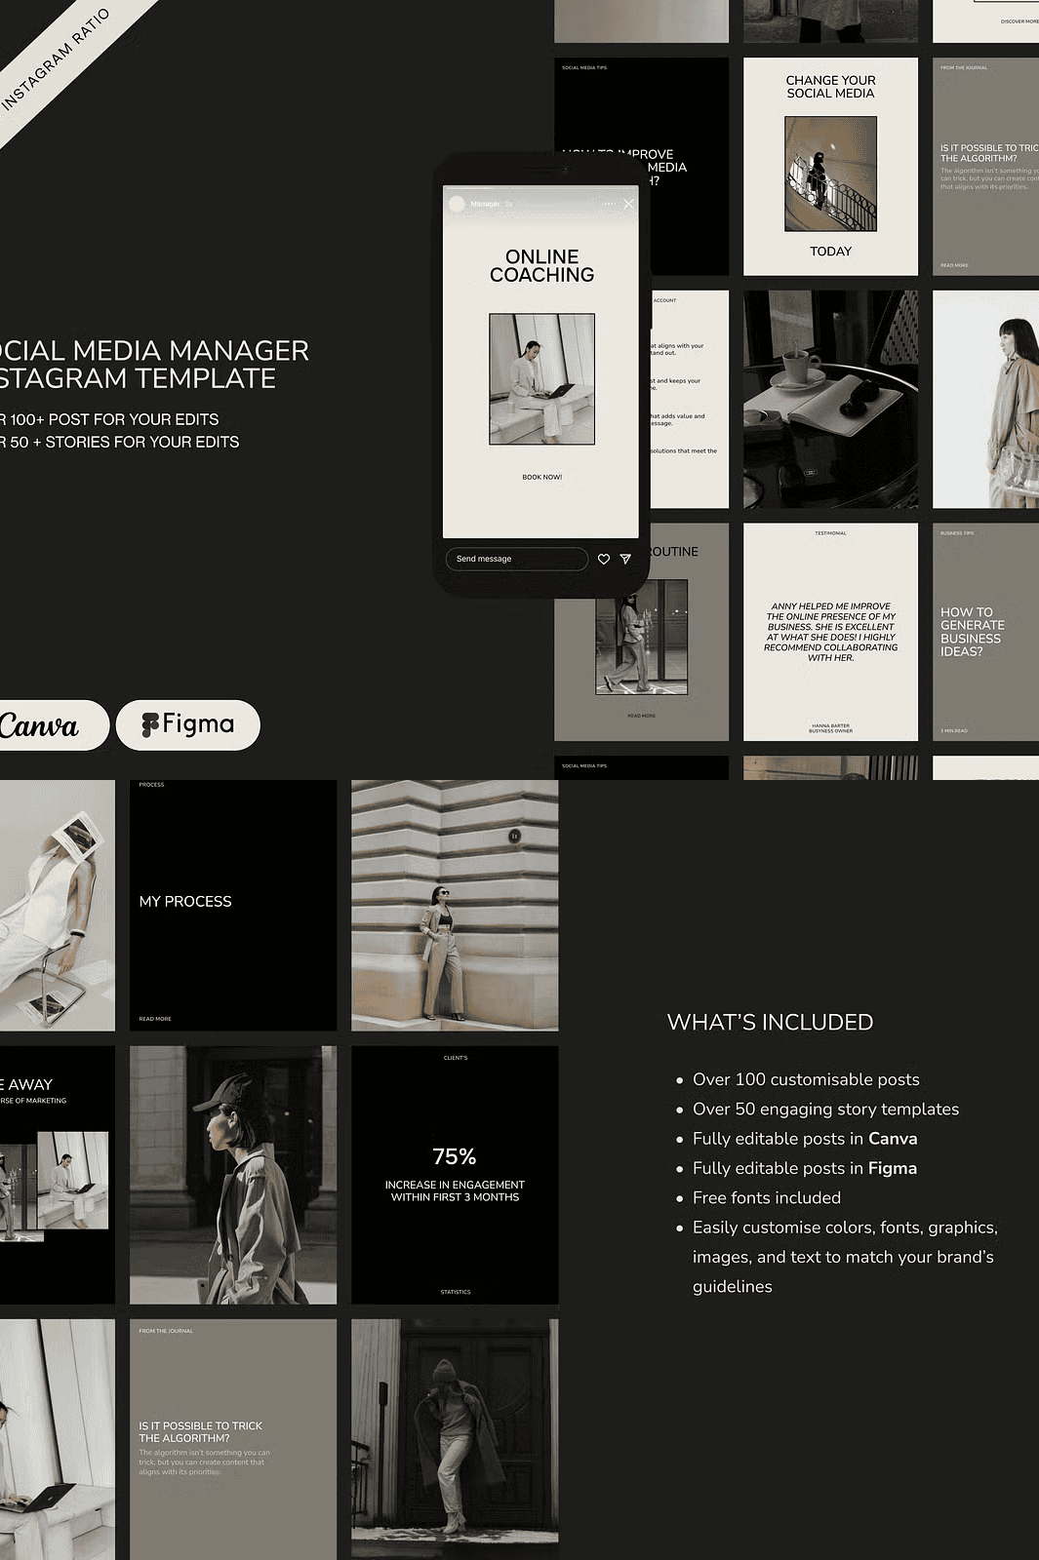1039x1560 pixels.
Task: Open the My Process black post
Action: point(232,904)
